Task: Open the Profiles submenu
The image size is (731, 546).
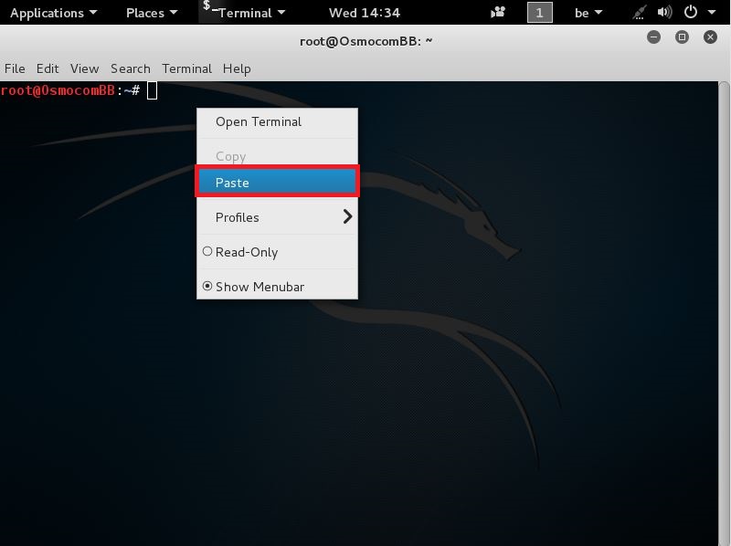Action: [x=277, y=217]
